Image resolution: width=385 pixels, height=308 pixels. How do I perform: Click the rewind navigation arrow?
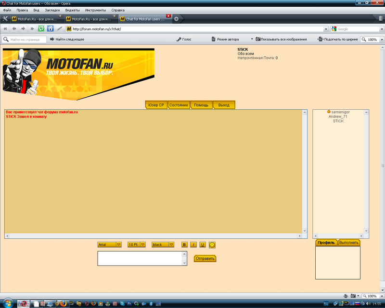coord(5,29)
